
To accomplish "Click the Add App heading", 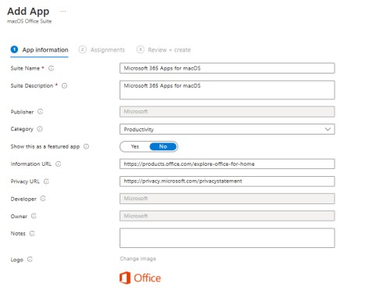I will tap(28, 12).
